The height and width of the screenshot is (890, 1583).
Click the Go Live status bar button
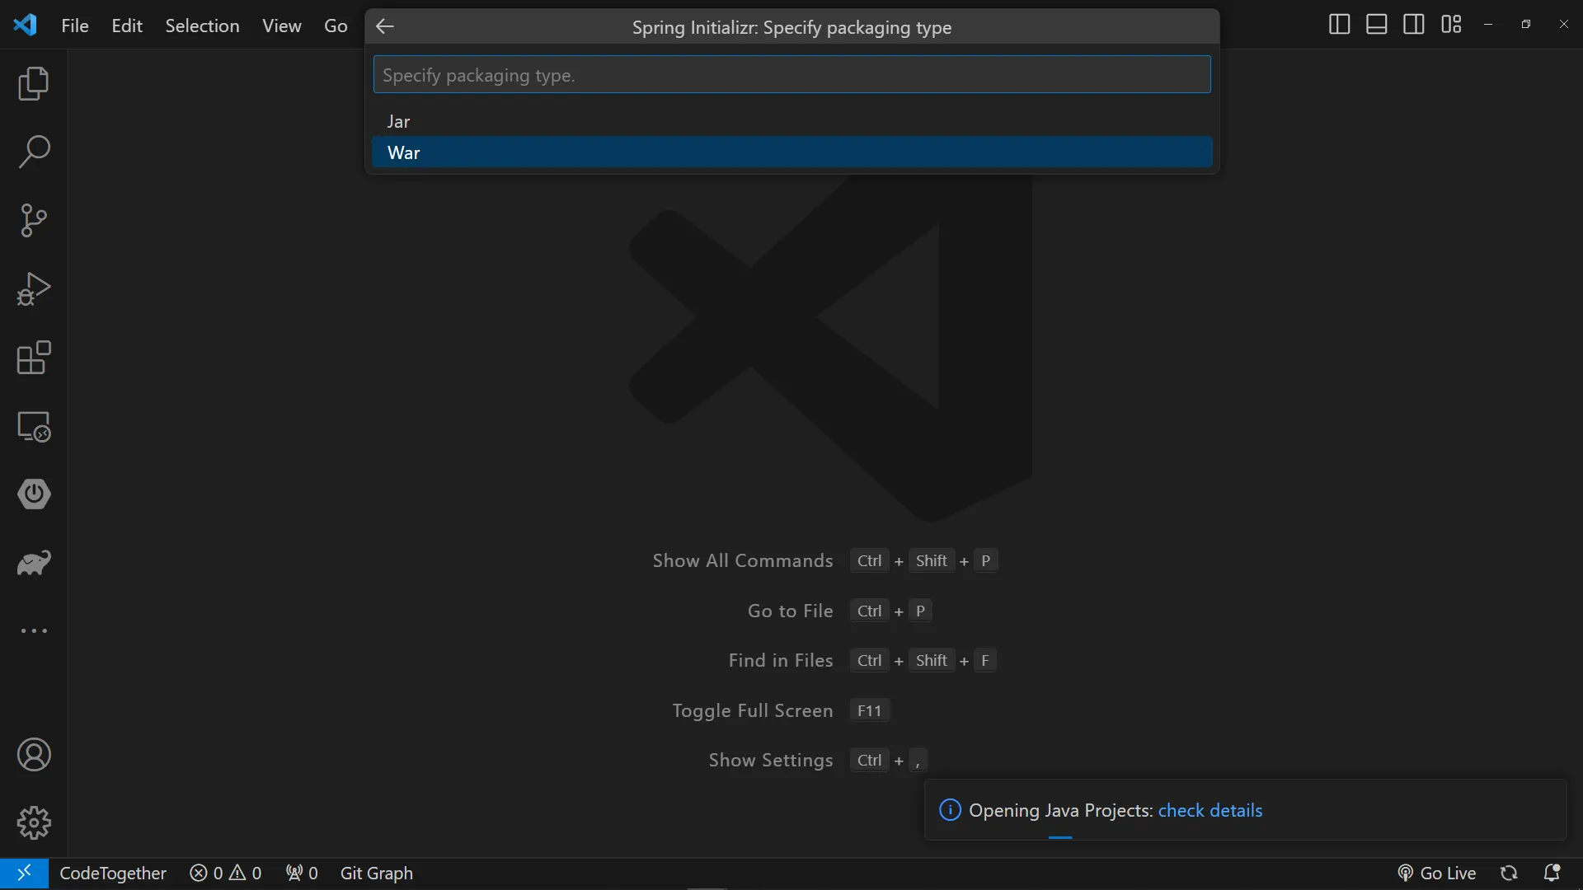(x=1437, y=873)
